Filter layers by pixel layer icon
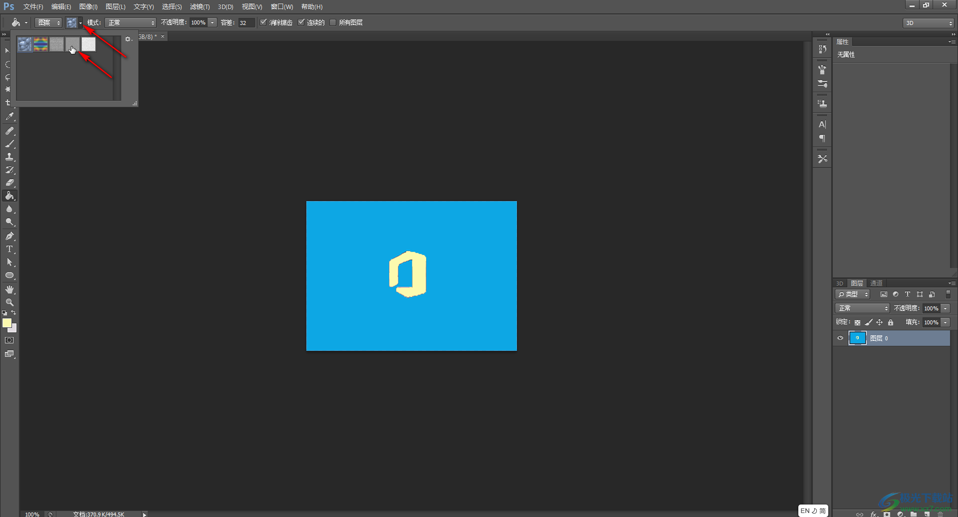The height and width of the screenshot is (517, 958). [884, 294]
